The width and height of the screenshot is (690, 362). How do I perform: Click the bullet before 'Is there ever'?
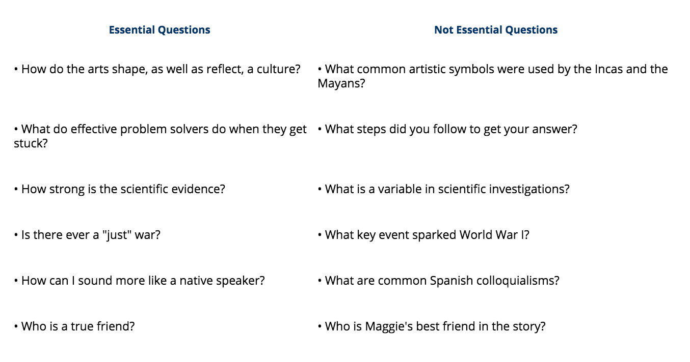tap(16, 235)
